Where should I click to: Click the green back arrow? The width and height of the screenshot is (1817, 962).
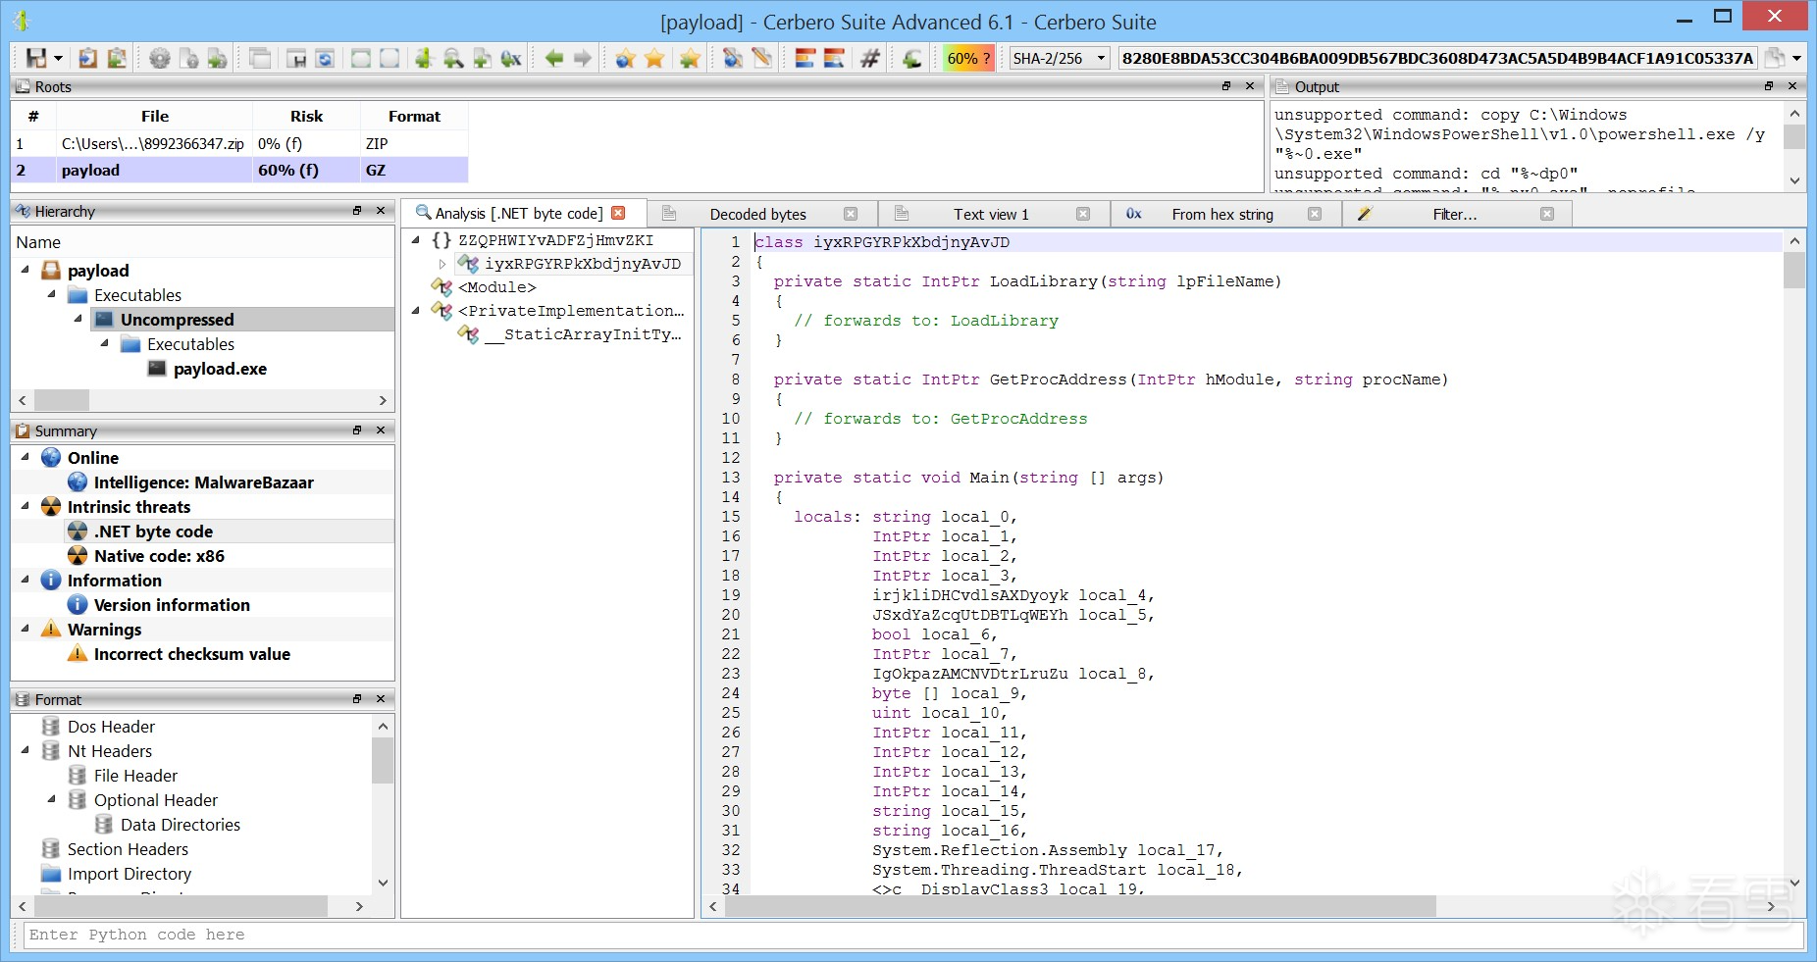(x=554, y=59)
